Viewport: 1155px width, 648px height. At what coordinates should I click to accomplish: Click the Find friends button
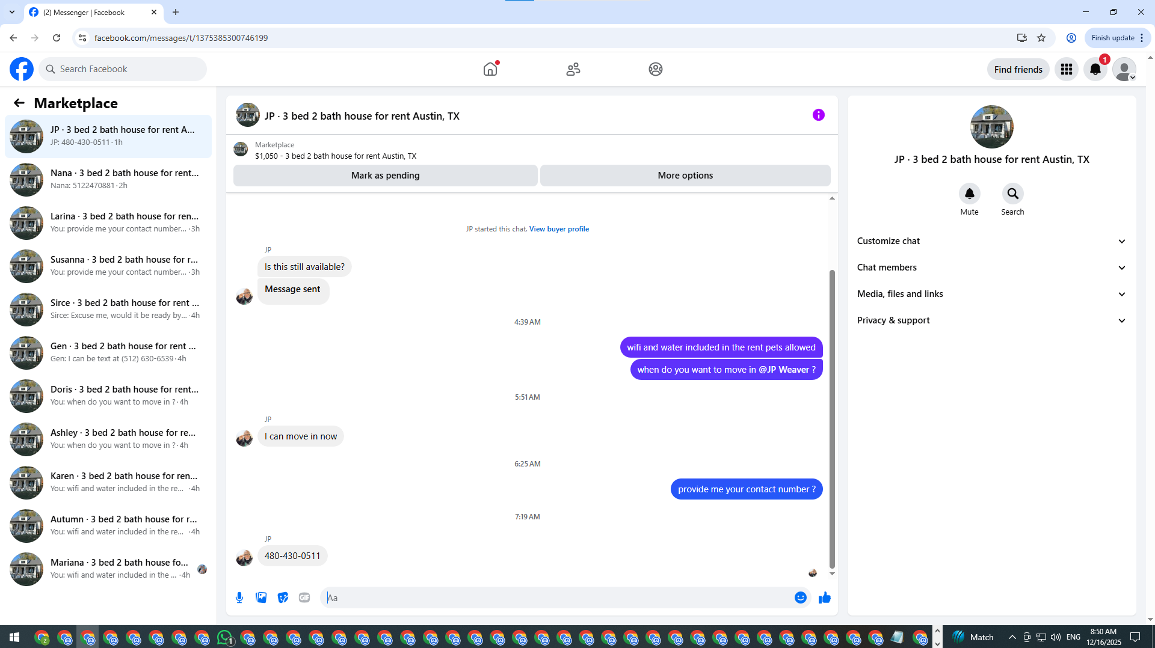pos(1018,69)
